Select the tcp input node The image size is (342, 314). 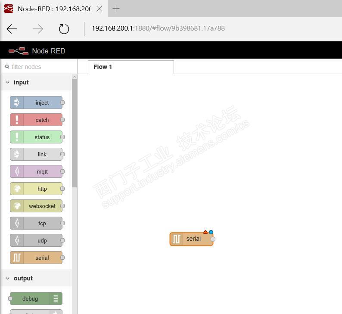point(36,223)
